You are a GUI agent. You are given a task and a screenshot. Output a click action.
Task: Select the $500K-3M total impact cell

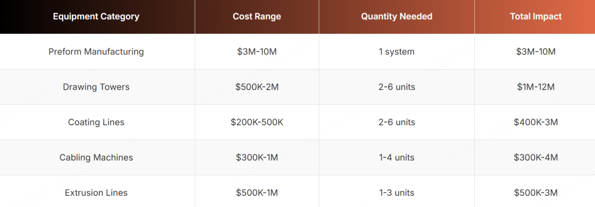click(x=535, y=192)
